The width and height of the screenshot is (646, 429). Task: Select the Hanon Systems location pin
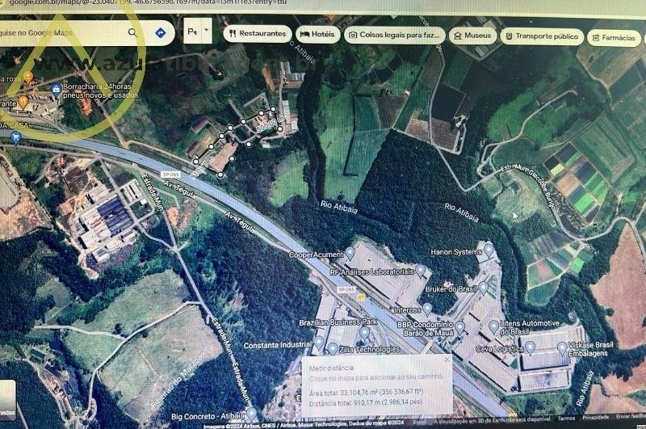tap(489, 251)
